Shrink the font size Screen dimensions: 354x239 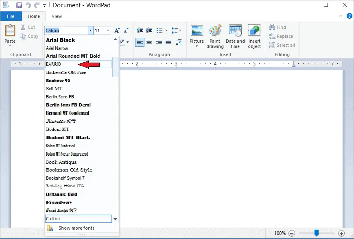click(126, 30)
